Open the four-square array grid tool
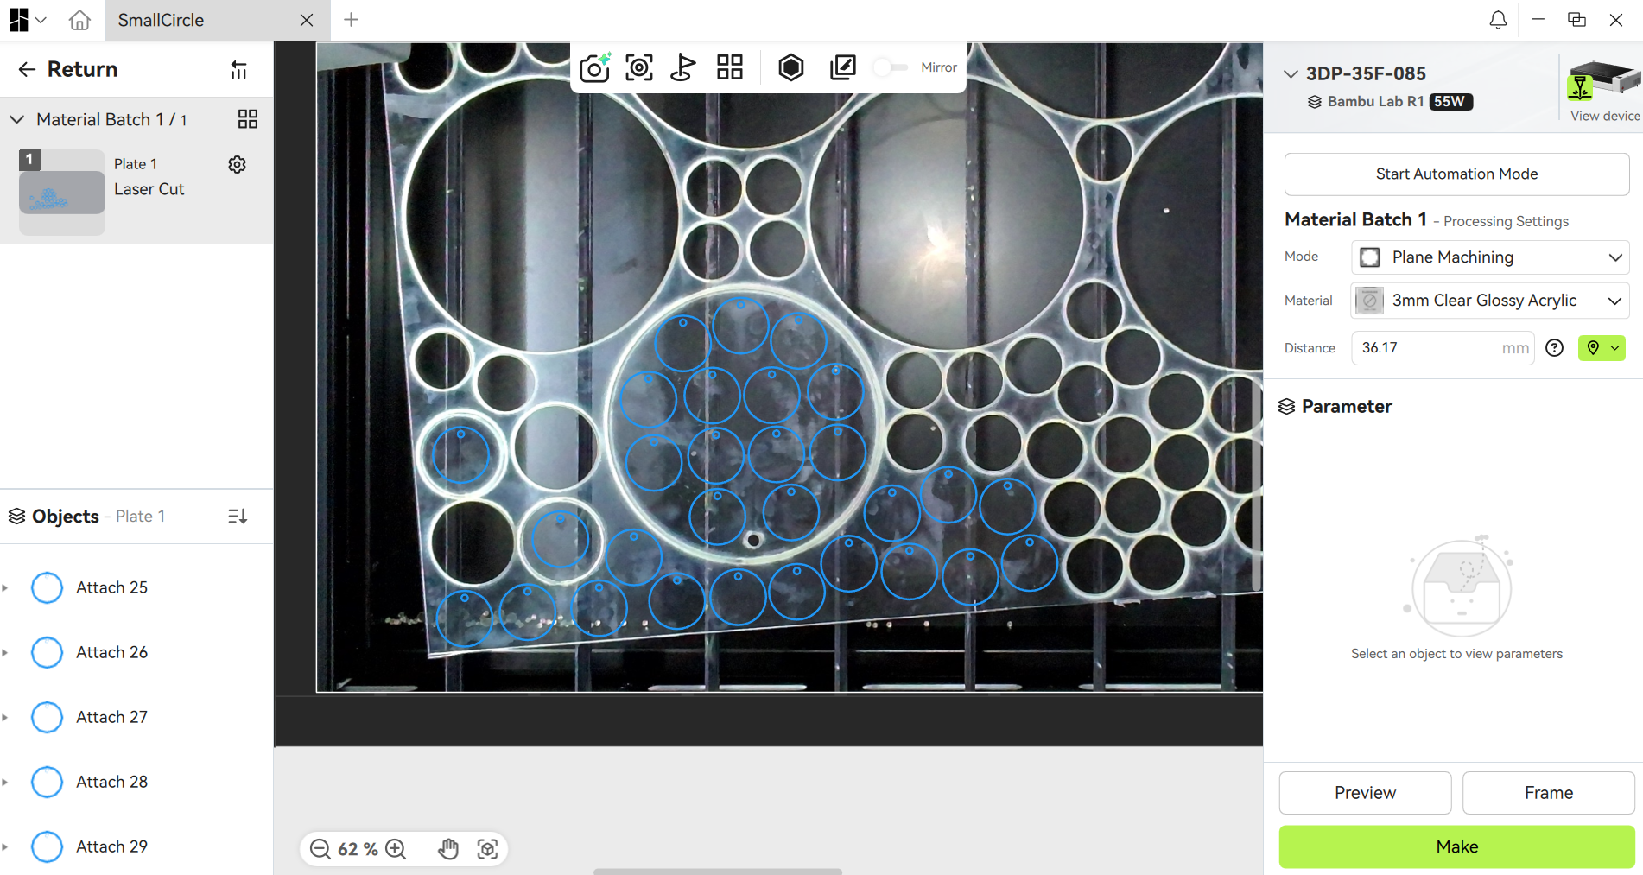This screenshot has height=875, width=1643. [x=730, y=67]
